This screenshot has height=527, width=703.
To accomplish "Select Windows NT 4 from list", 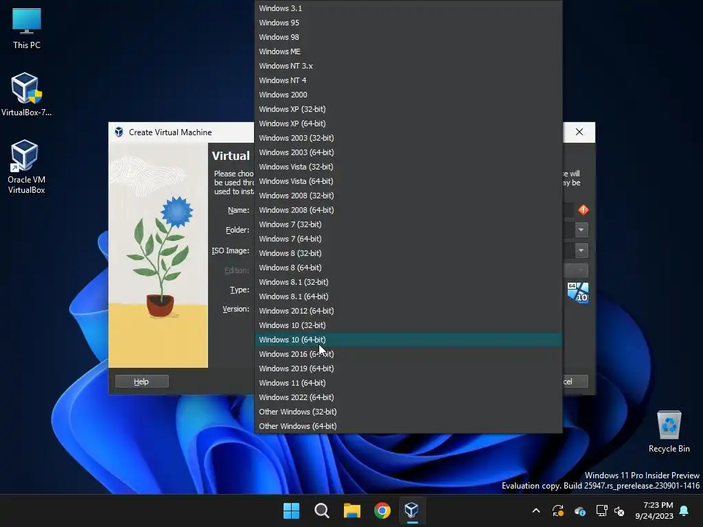I will click(408, 80).
